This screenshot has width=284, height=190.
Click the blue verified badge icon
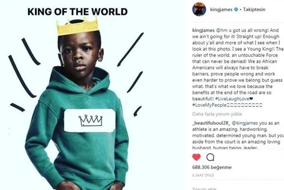(x=236, y=9)
